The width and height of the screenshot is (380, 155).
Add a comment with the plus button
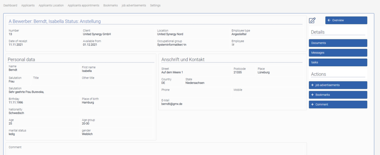click(338, 104)
